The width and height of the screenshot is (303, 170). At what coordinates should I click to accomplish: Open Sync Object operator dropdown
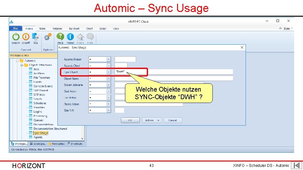[109, 72]
